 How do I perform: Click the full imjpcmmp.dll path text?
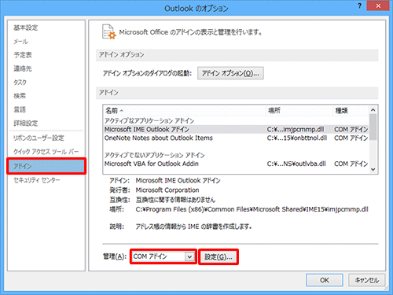click(x=252, y=209)
